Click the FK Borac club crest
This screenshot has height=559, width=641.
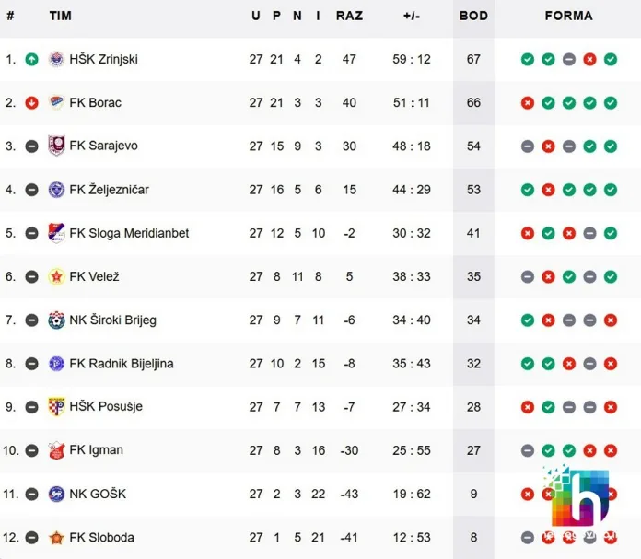click(x=56, y=102)
